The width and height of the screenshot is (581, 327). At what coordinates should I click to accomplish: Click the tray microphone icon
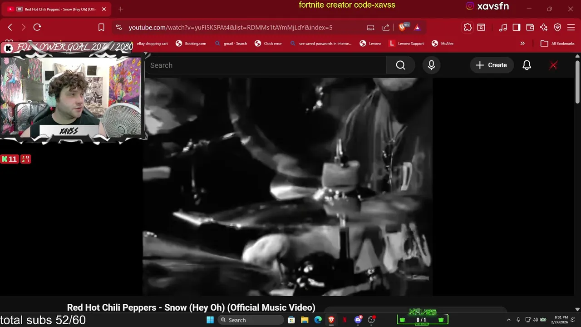518,320
